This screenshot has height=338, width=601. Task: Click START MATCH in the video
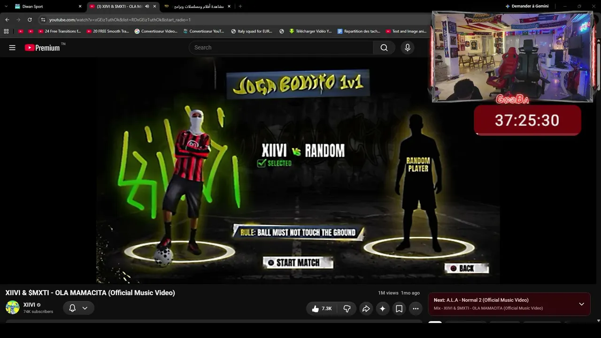[298, 263]
